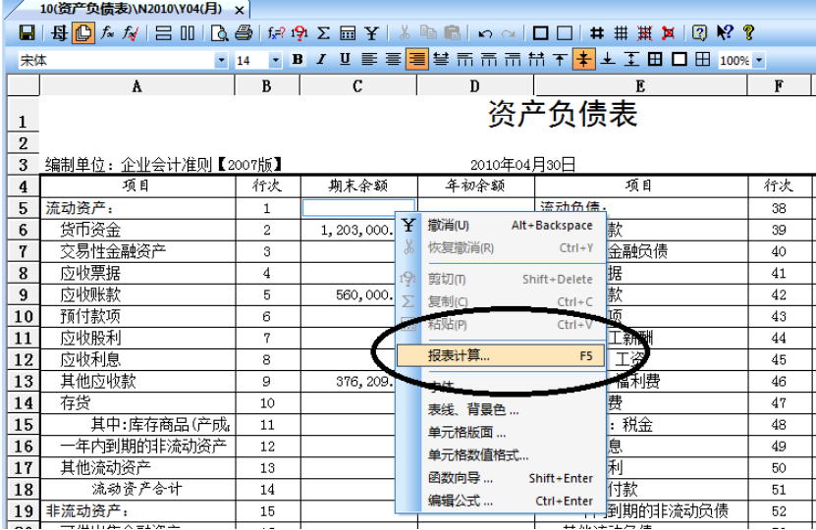Image resolution: width=816 pixels, height=530 pixels.
Task: Click the 编辑公式... context menu entry
Action: tap(460, 501)
